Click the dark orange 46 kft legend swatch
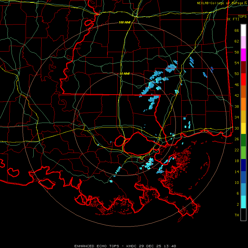 coord(243,92)
